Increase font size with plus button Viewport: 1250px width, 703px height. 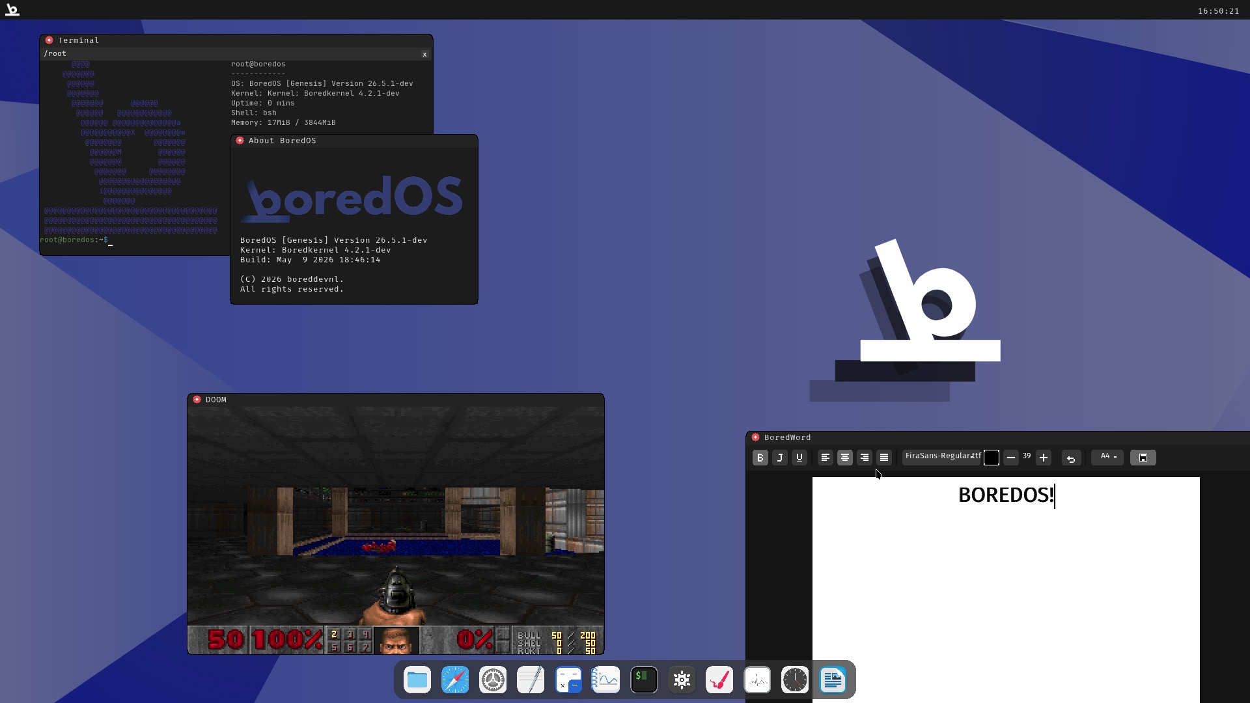coord(1043,458)
